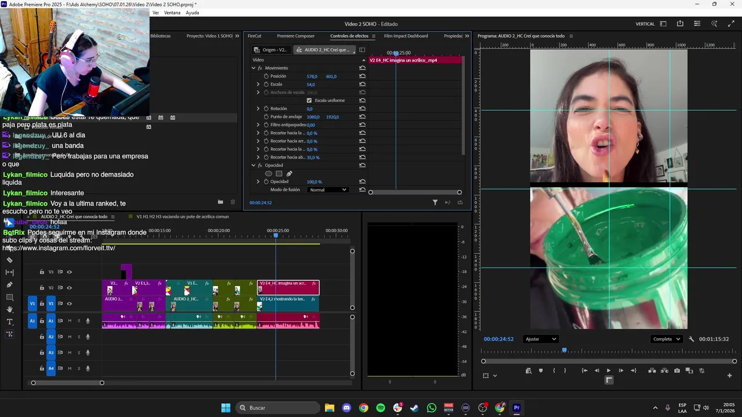
Task: Select the Hand tool in the toolbar
Action: pyautogui.click(x=9, y=309)
